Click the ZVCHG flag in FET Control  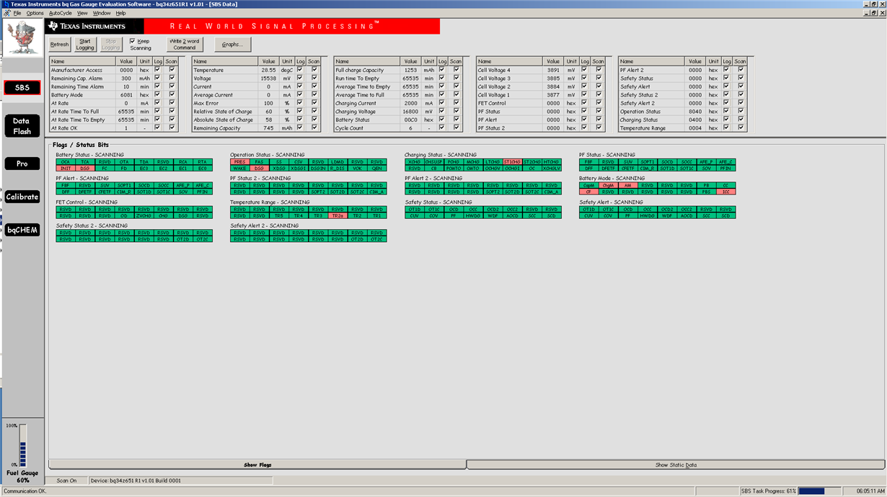(144, 215)
